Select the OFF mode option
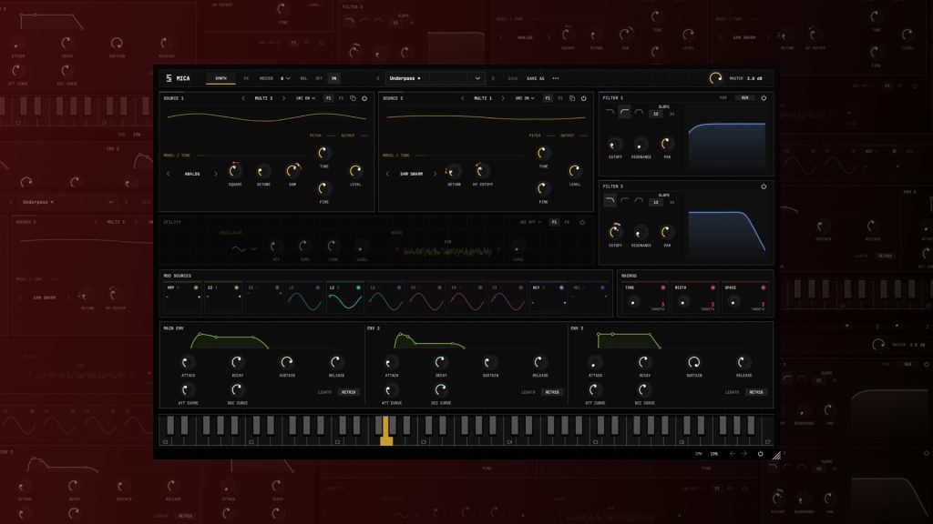The height and width of the screenshot is (524, 933). tap(319, 78)
